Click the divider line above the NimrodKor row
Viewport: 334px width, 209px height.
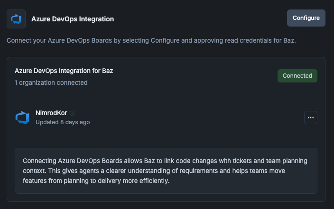click(x=166, y=95)
